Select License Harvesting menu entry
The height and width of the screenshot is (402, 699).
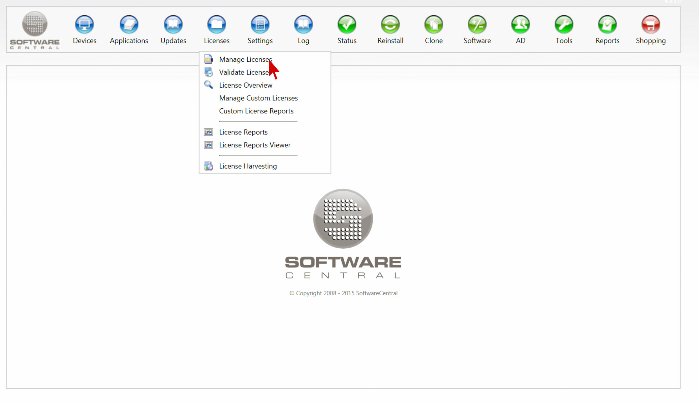coord(248,166)
